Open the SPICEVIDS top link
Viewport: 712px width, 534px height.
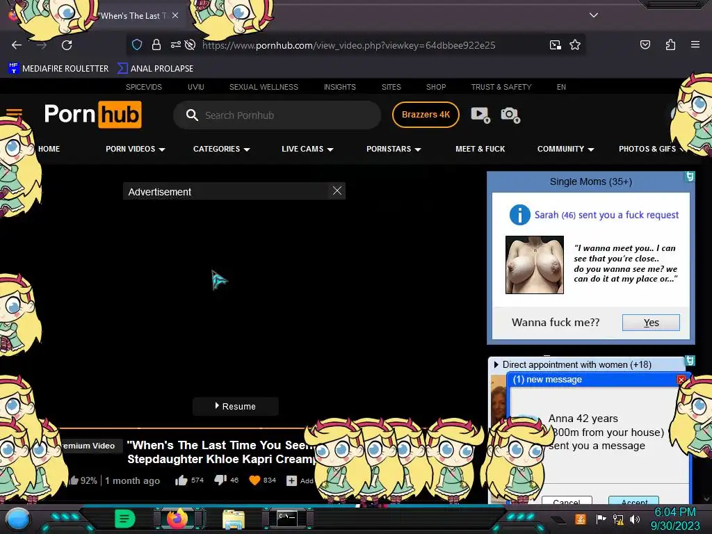[143, 87]
